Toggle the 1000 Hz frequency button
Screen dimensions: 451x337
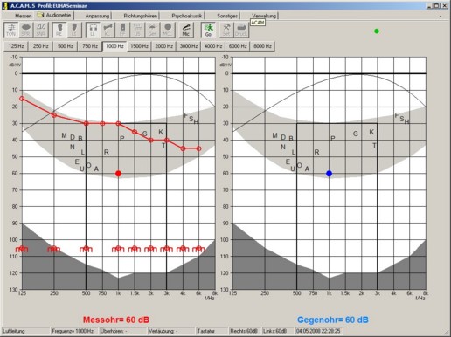point(114,46)
